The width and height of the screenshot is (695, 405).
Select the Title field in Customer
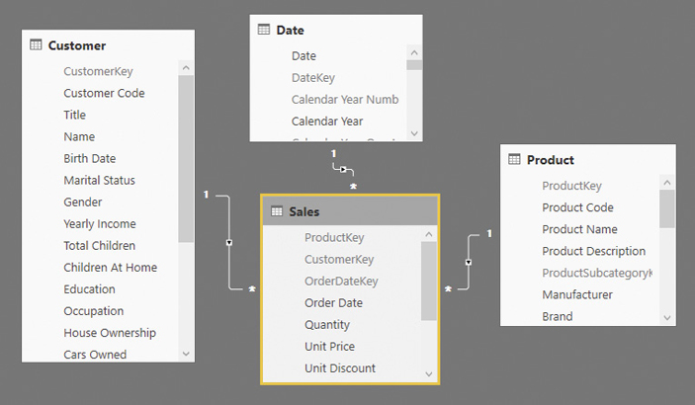(74, 115)
